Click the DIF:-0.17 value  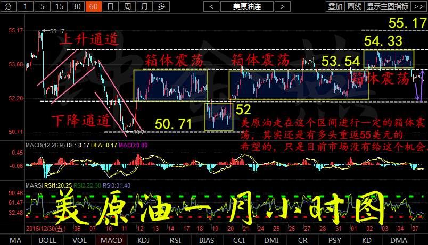78,145
